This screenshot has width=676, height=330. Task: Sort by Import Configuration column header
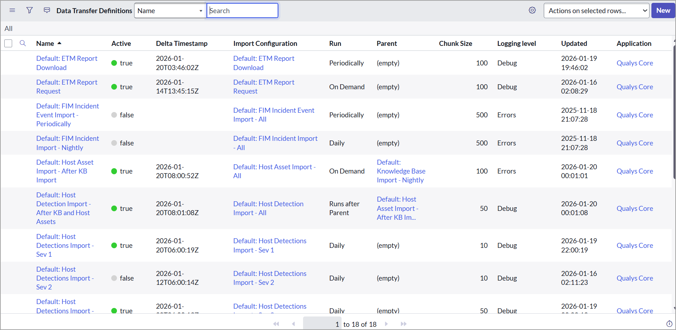[x=265, y=43]
